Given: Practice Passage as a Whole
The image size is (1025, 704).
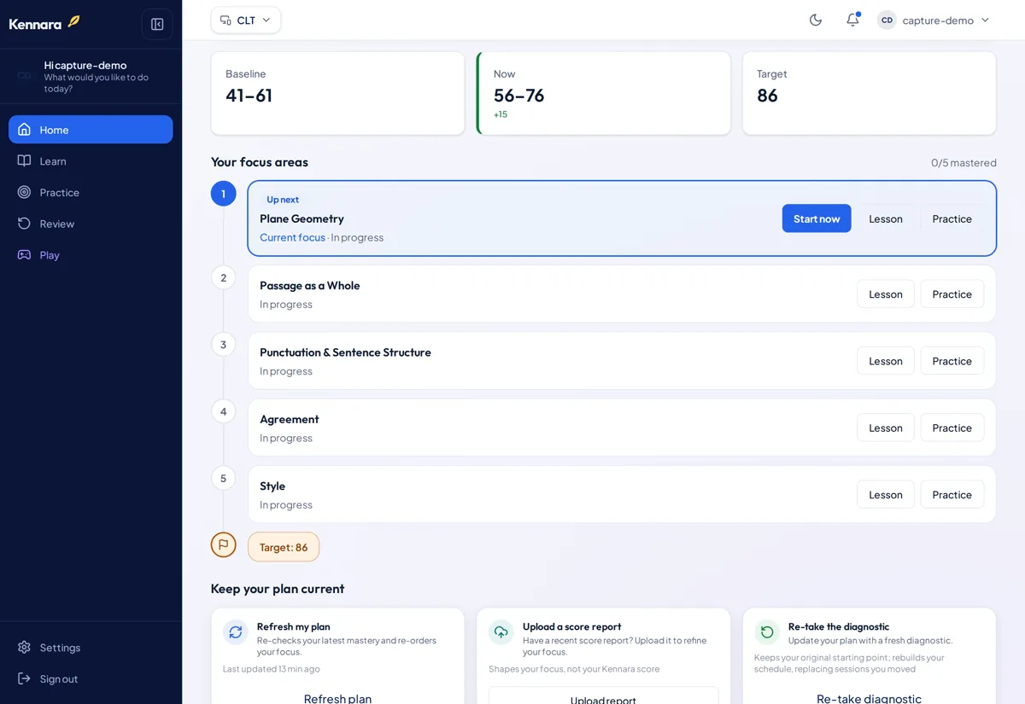Looking at the screenshot, I should pyautogui.click(x=952, y=294).
